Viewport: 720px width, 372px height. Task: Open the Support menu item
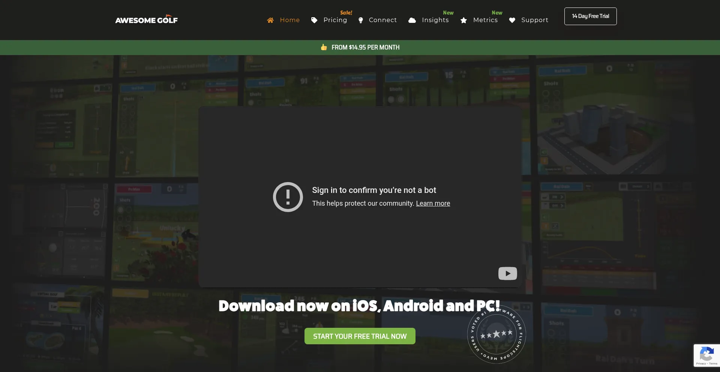tap(534, 20)
